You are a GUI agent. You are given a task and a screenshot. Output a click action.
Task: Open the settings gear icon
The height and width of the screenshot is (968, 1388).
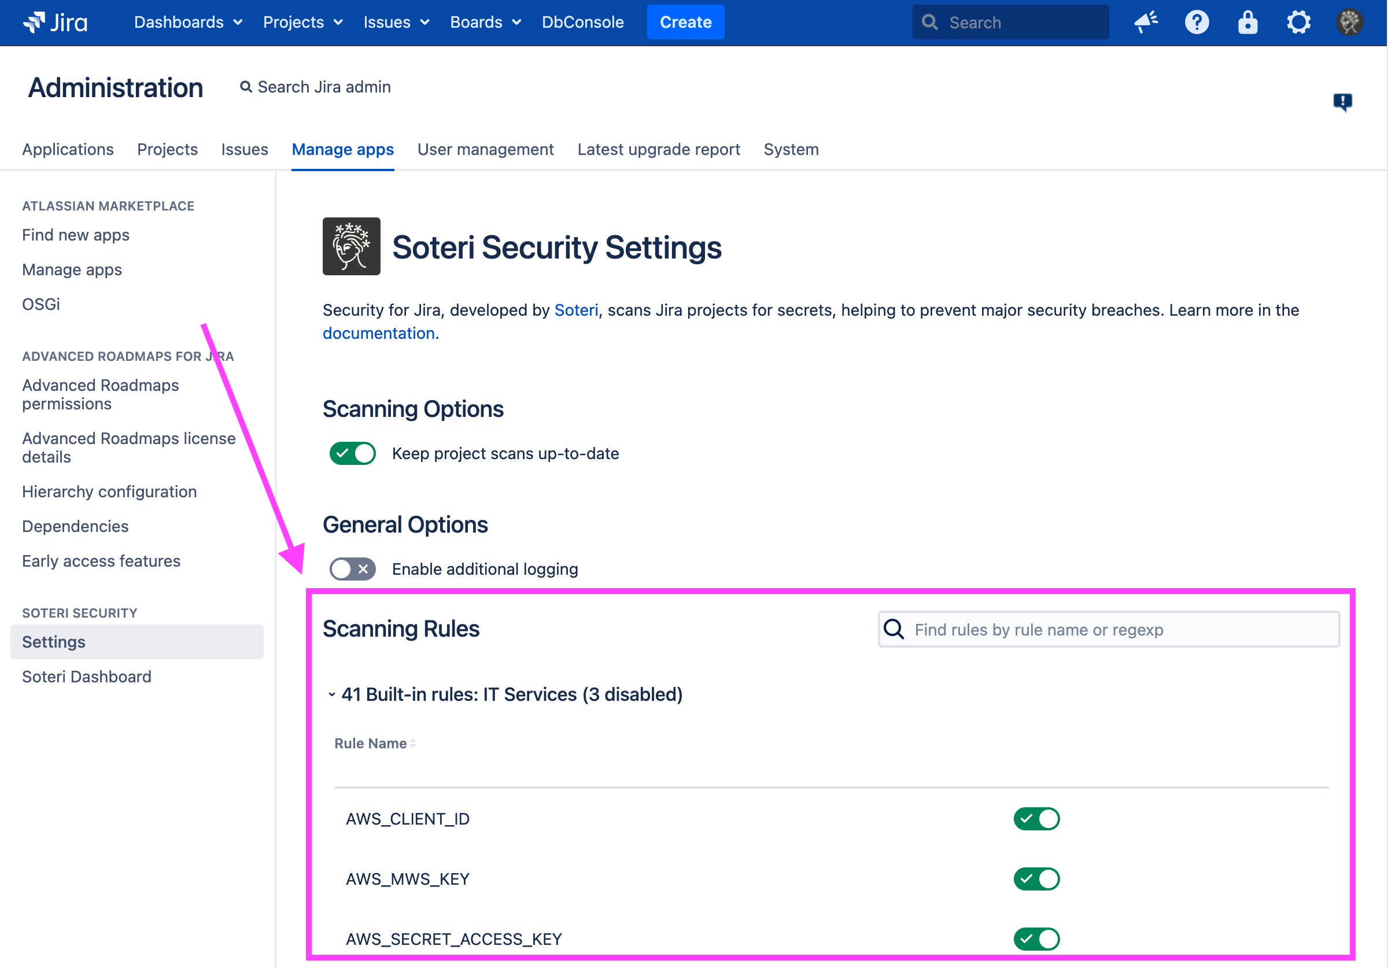(1298, 23)
